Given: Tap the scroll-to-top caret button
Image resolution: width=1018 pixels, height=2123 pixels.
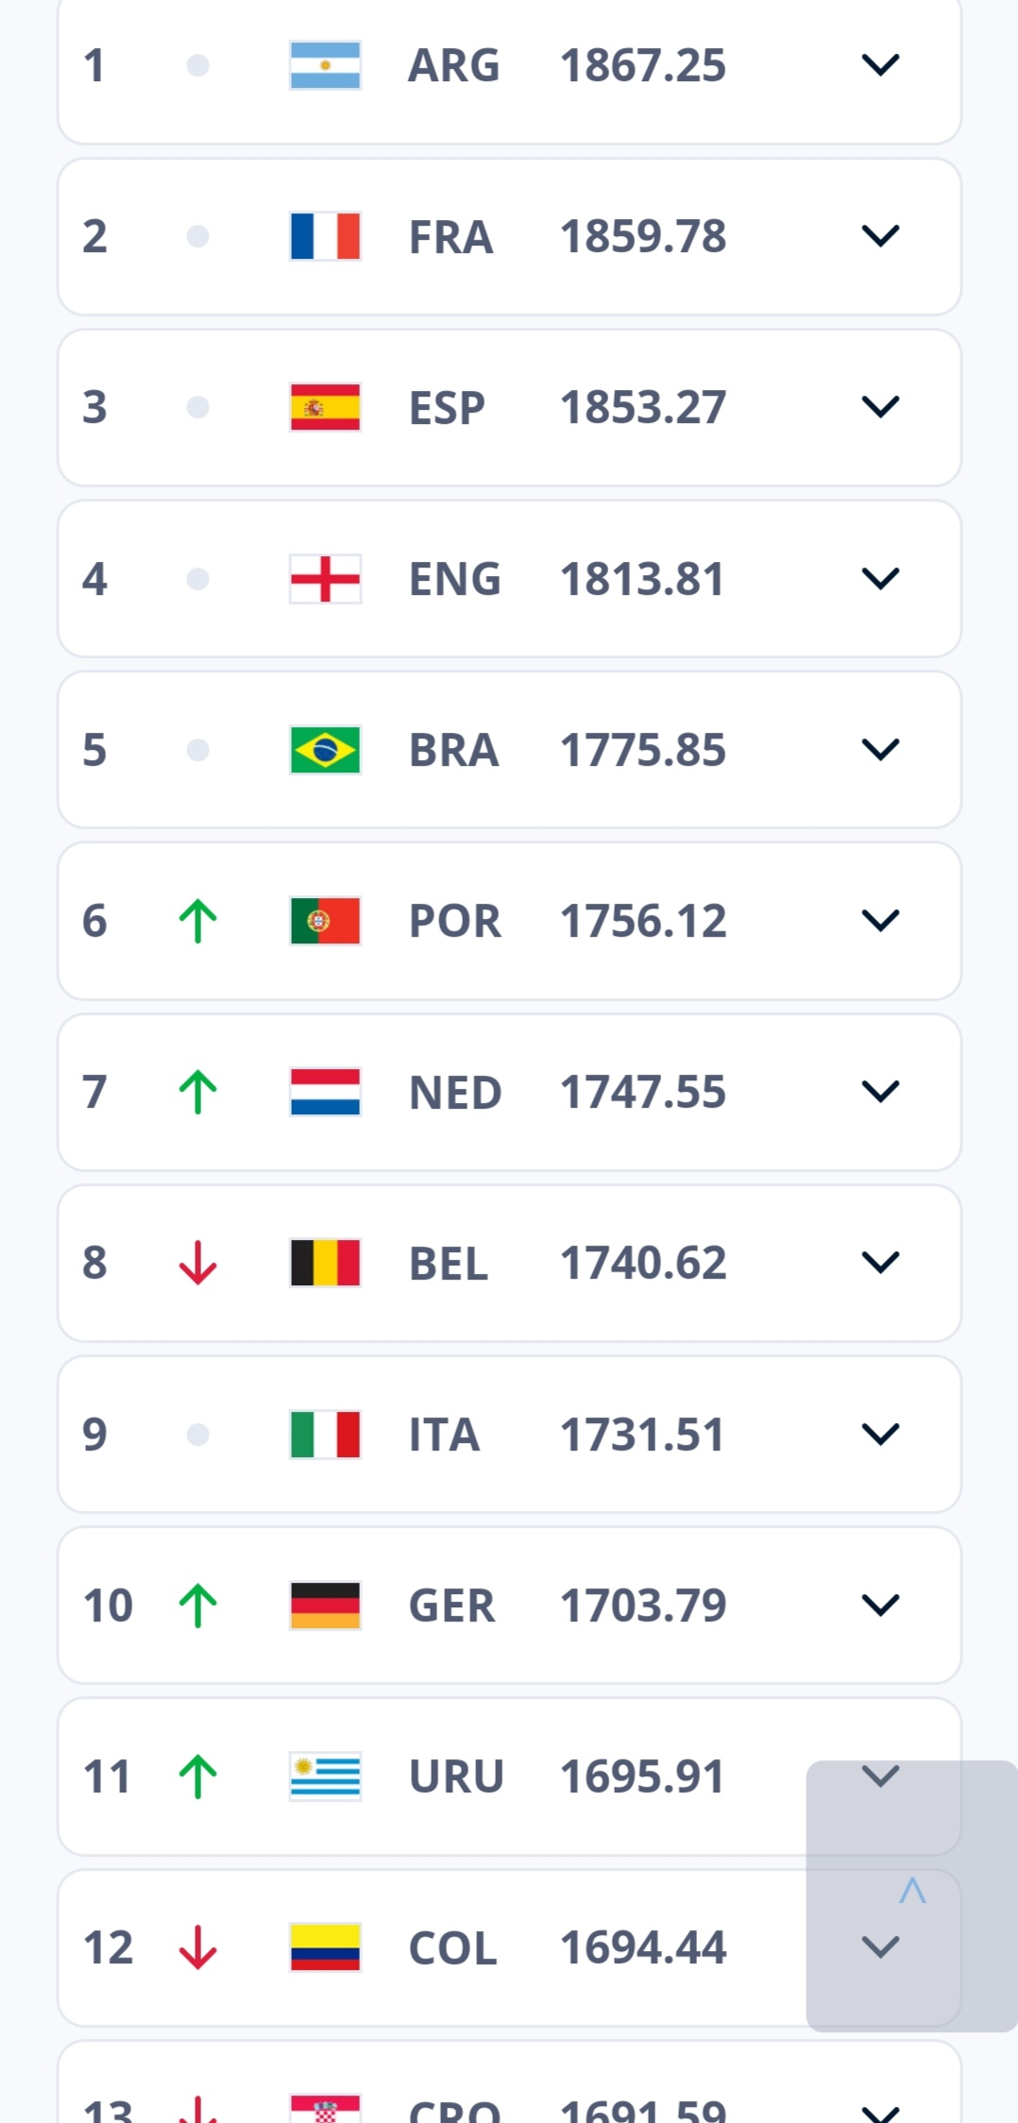Looking at the screenshot, I should pyautogui.click(x=911, y=1891).
